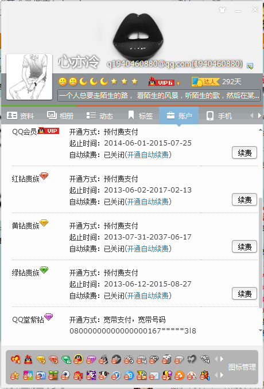
Task: Click the account list vertical scrollbar
Action: pos(261,253)
